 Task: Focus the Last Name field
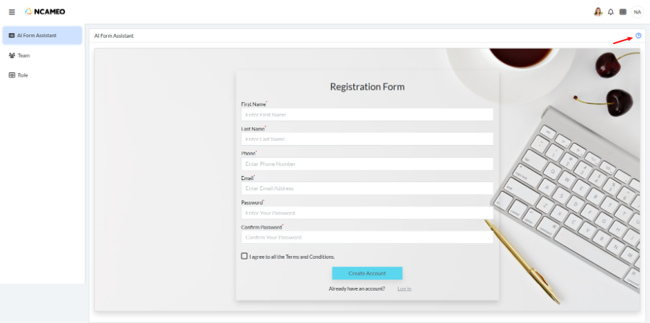coord(367,139)
